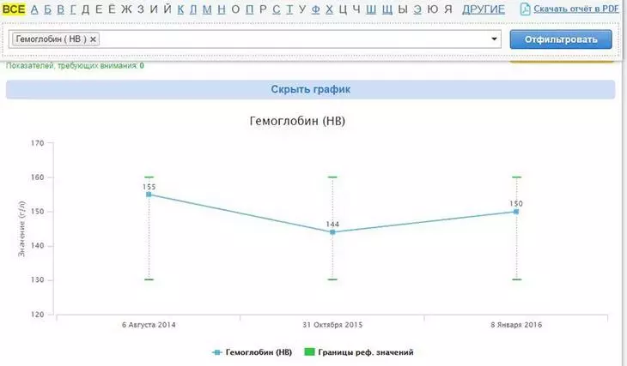Filter indicators by letter Н

pyautogui.click(x=221, y=9)
